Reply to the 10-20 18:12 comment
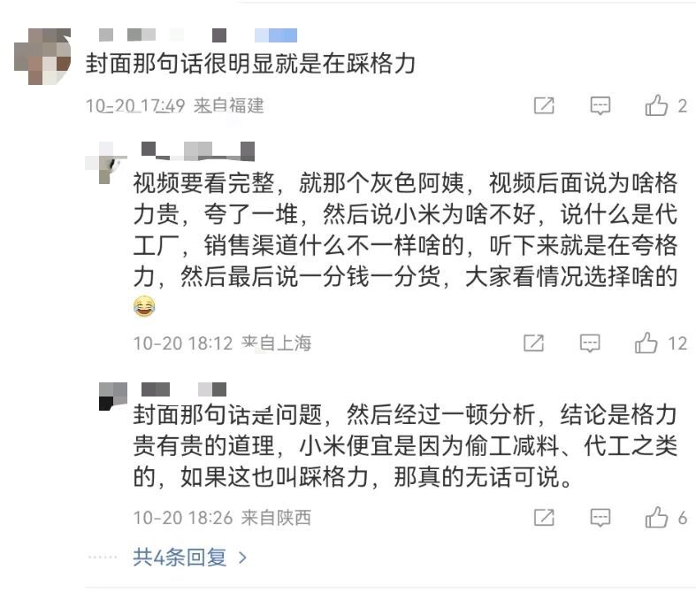 point(590,343)
